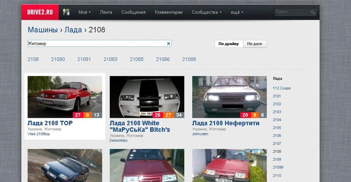Expand the Сообщества dropdown

207,12
